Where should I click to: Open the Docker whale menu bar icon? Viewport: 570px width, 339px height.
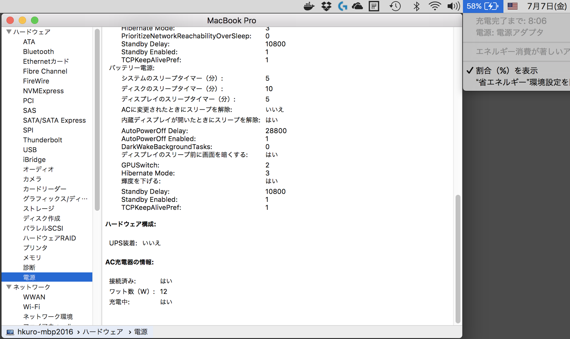coord(309,6)
